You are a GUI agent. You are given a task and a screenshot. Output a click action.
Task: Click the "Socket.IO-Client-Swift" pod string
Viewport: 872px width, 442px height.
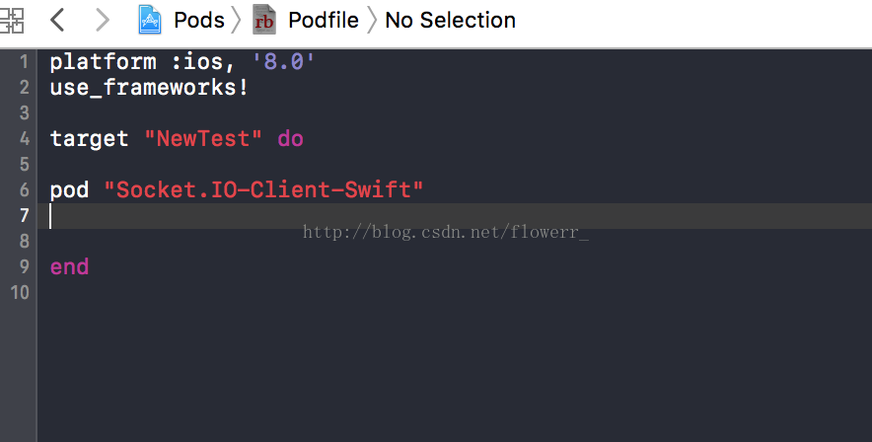[x=263, y=189]
